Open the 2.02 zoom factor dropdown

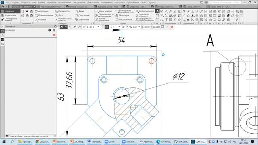(139, 27)
